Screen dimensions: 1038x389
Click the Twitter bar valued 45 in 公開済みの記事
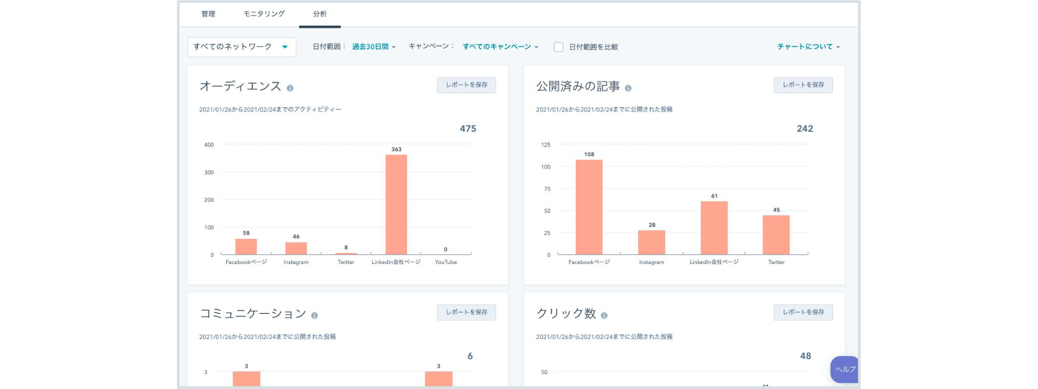[776, 235]
